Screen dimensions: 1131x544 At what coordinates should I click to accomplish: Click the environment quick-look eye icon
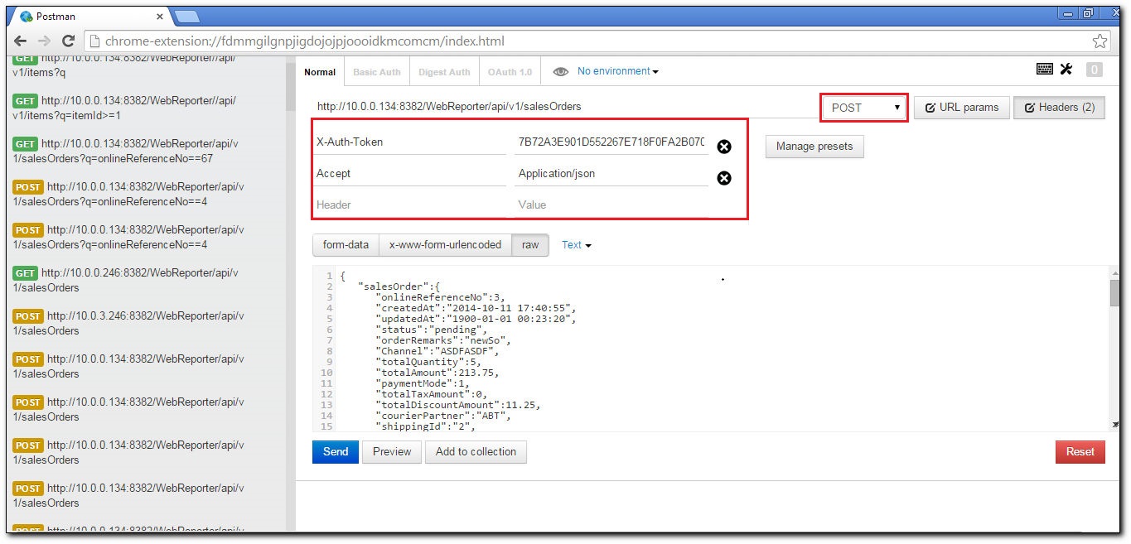[x=561, y=72]
